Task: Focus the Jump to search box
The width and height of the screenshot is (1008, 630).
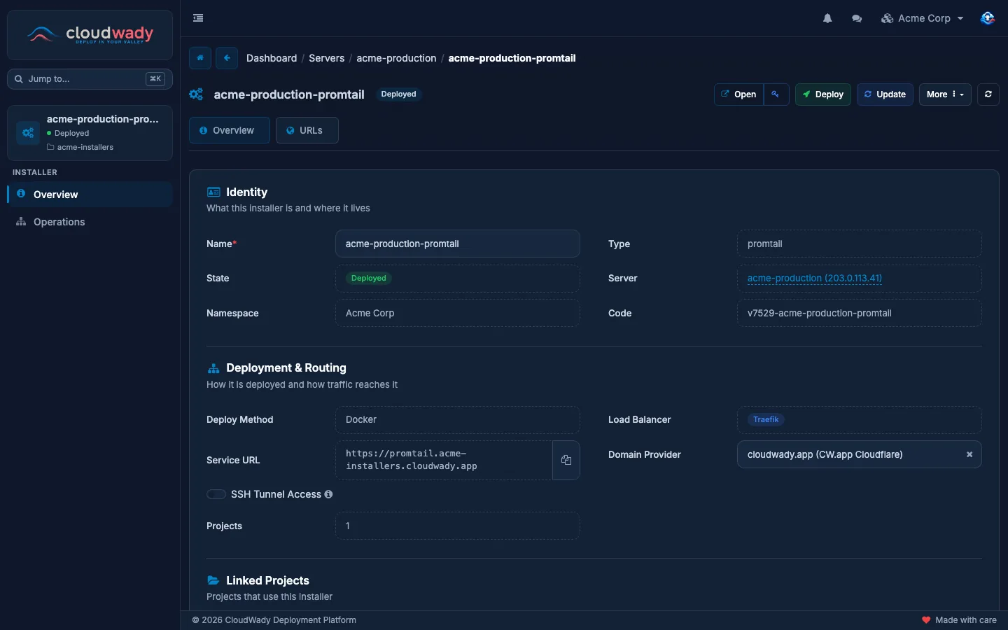Action: pyautogui.click(x=90, y=79)
